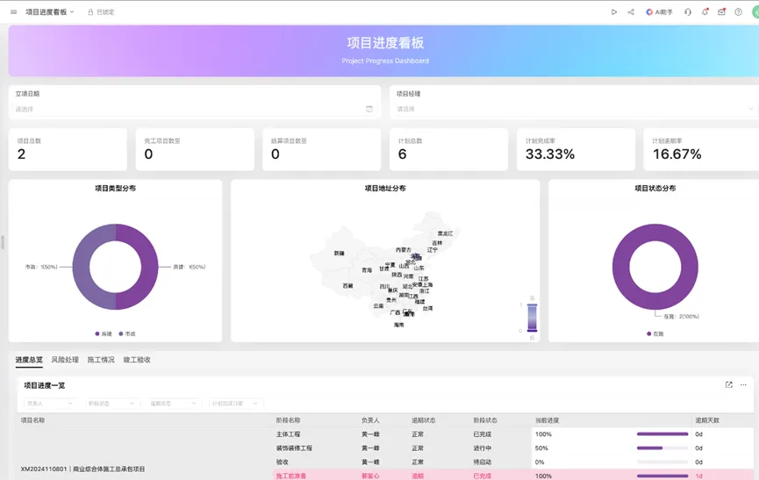Click the export icon in 项目进度一览

(728, 384)
